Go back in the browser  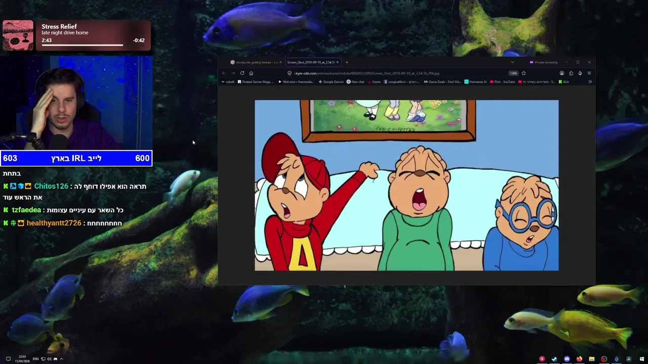click(224, 73)
